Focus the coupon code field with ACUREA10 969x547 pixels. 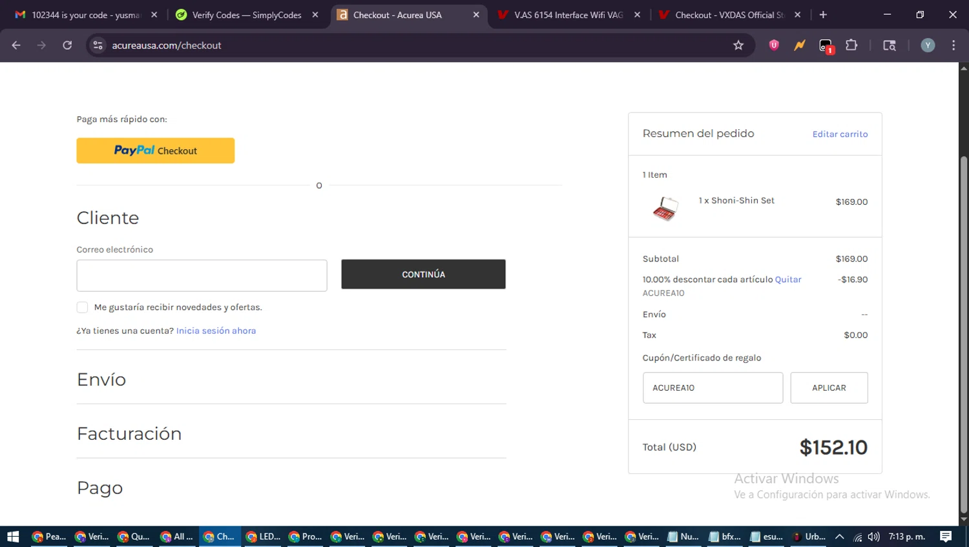(713, 388)
